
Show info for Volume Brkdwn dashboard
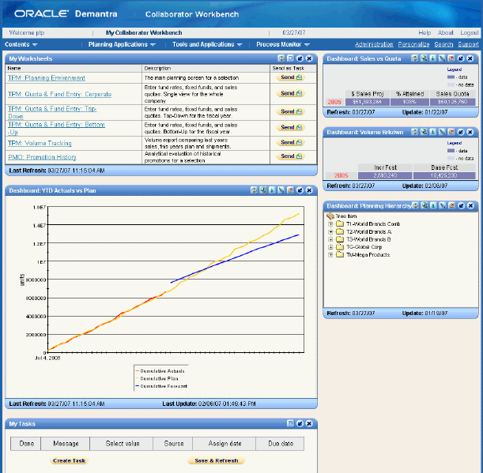click(432, 132)
